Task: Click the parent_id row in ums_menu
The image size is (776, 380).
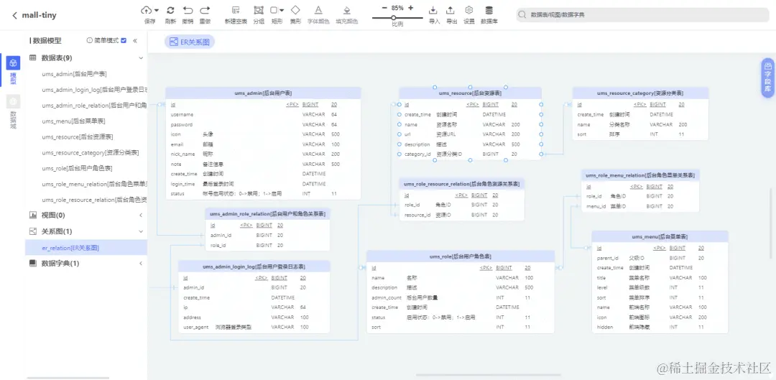Action: pyautogui.click(x=660, y=258)
